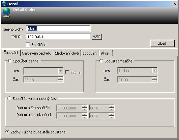Close the Detail window

coord(174,4)
